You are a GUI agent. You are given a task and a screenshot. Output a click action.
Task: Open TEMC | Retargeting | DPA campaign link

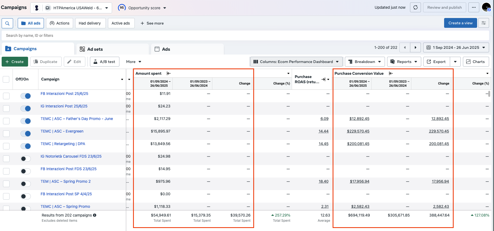[x=63, y=144]
